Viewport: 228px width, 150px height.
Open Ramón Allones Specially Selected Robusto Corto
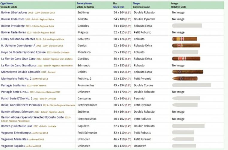[x=32, y=117]
